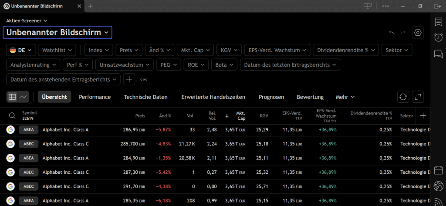Open the PEG filter dropdown
The width and height of the screenshot is (446, 206).
[x=169, y=64]
